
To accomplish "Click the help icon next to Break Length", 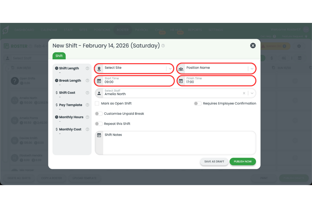I will coord(87,81).
